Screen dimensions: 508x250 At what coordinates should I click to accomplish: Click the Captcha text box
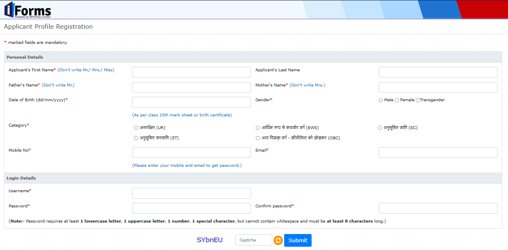[x=253, y=240]
